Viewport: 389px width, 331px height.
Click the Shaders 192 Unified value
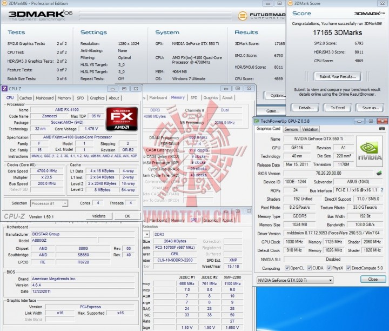(303, 198)
